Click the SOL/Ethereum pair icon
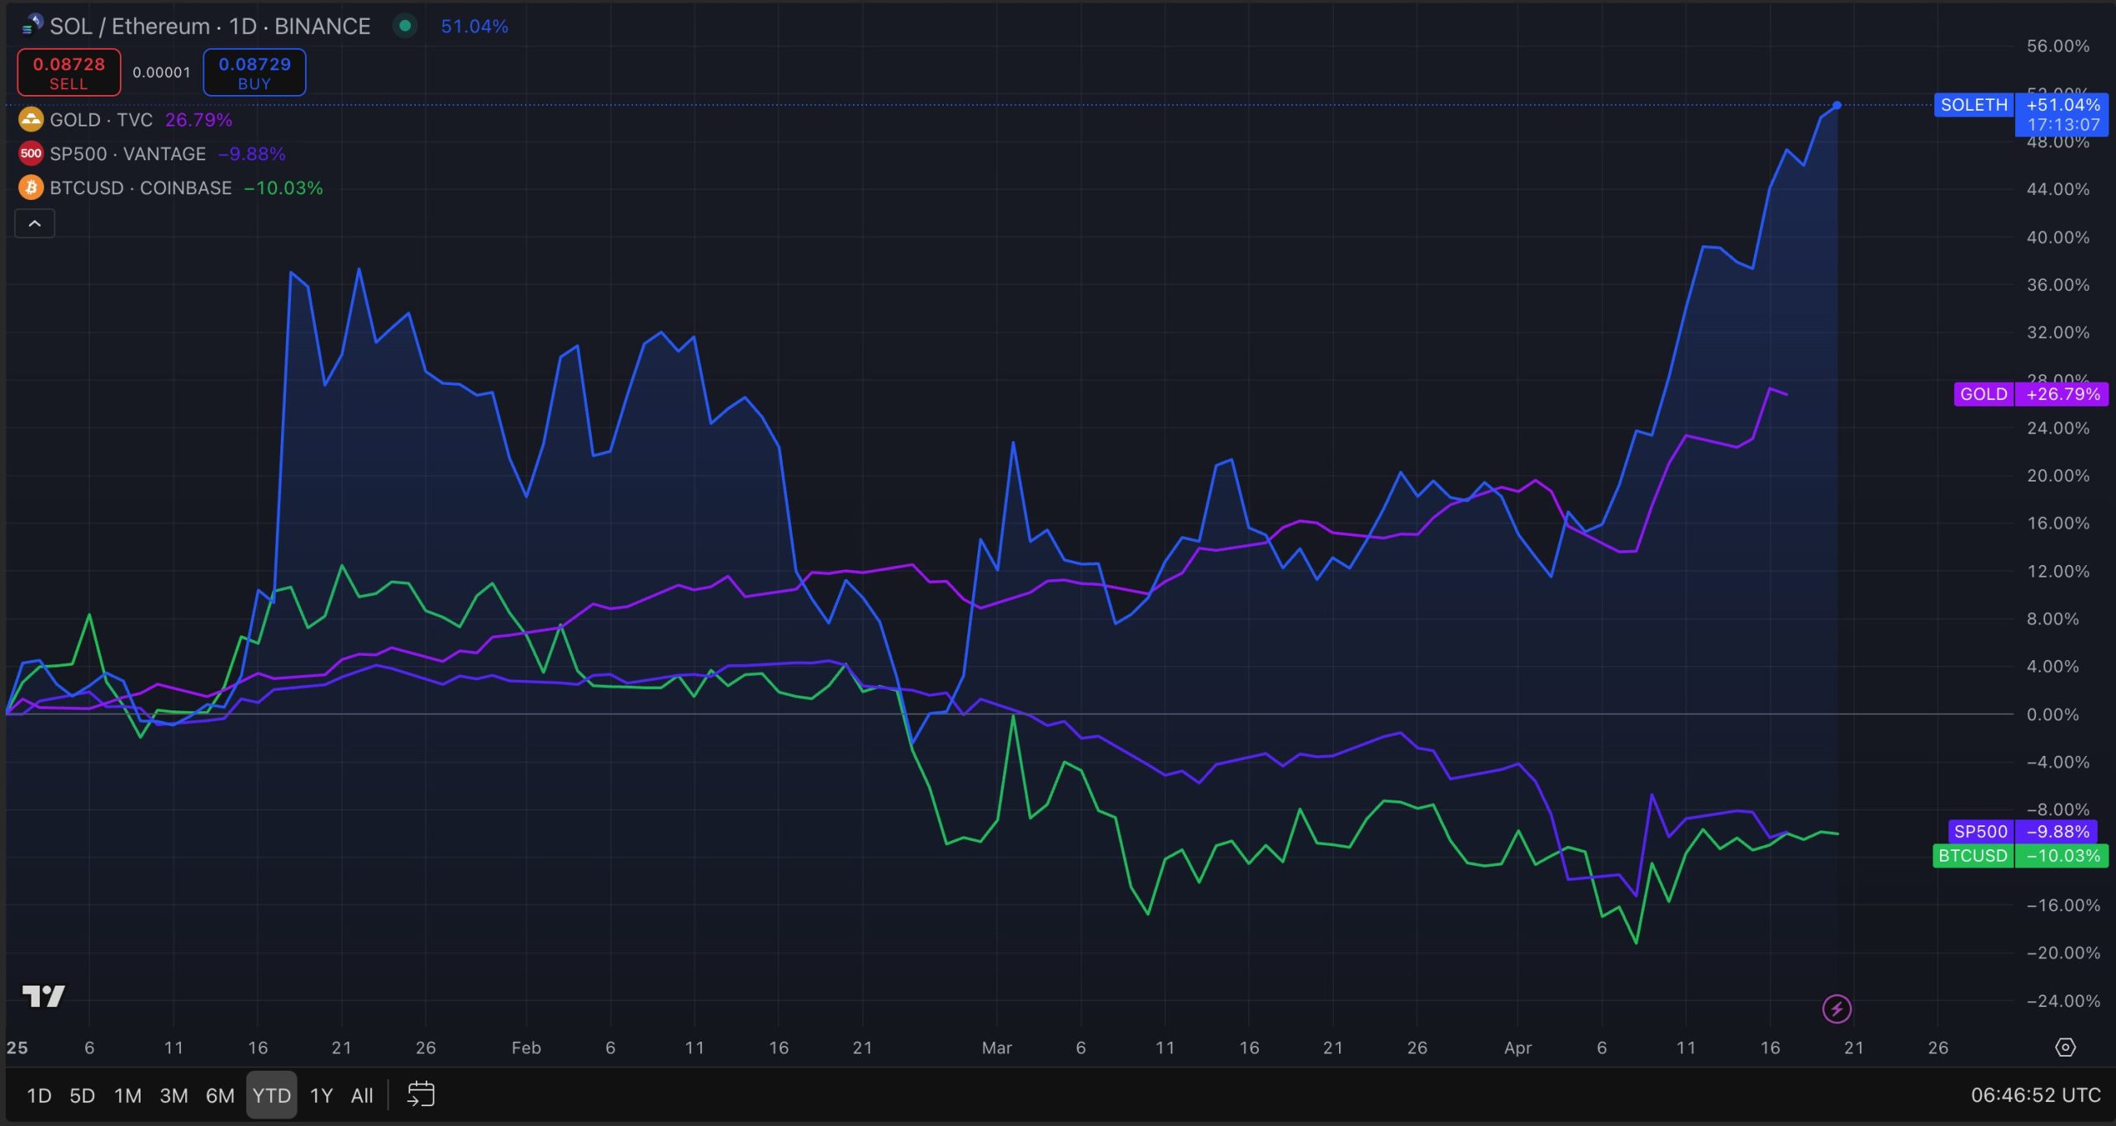Image resolution: width=2116 pixels, height=1126 pixels. [x=31, y=26]
